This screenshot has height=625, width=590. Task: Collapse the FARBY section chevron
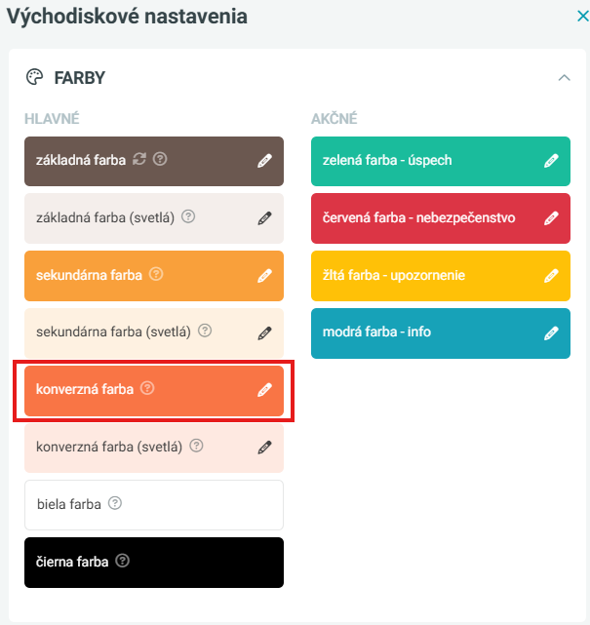tap(564, 77)
